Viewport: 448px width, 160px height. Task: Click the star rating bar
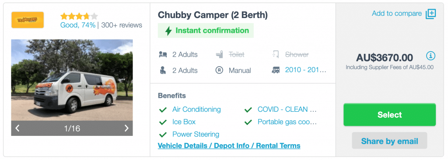coord(79,16)
